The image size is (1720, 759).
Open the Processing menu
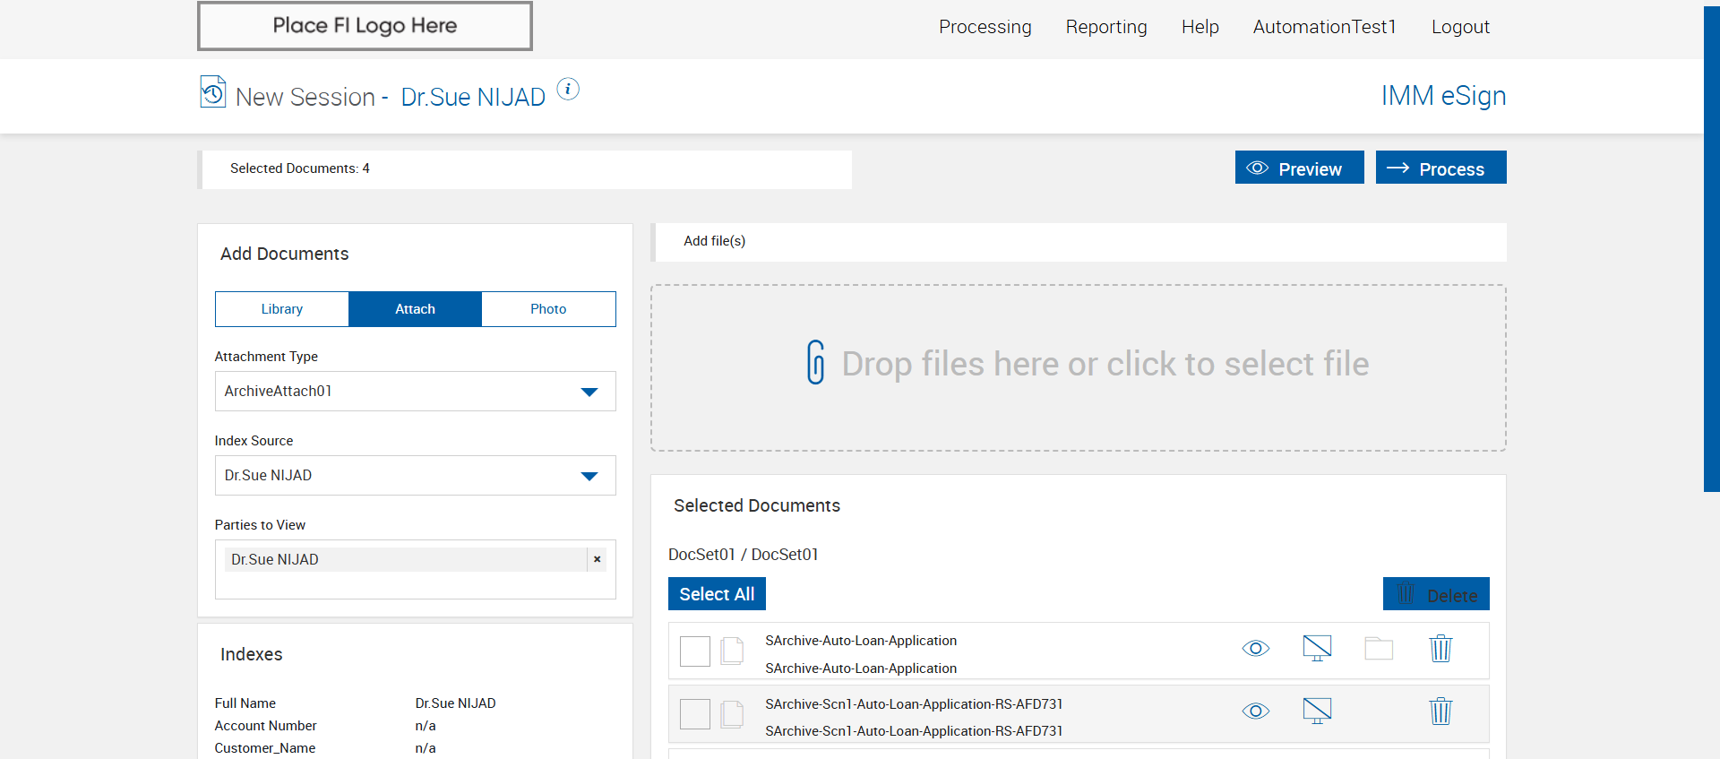pyautogui.click(x=985, y=27)
